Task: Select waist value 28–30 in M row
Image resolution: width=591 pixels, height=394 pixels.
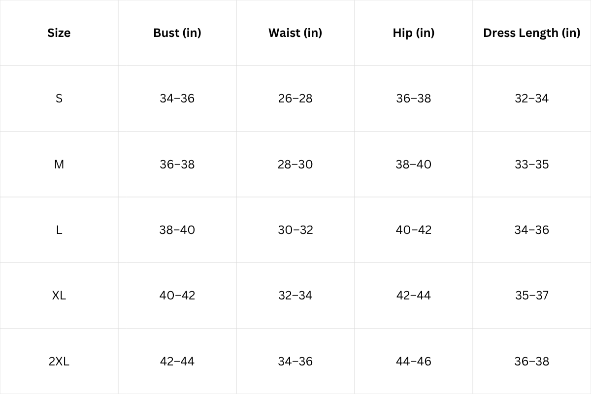Action: 295,164
